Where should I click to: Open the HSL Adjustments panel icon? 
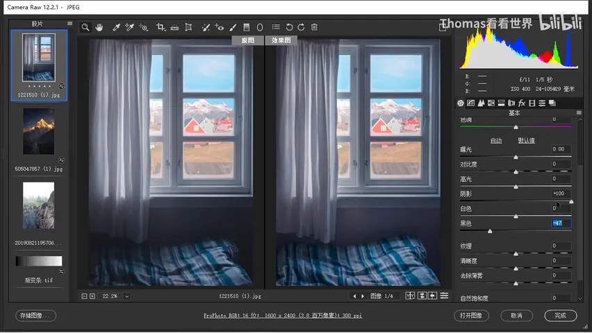[x=491, y=103]
